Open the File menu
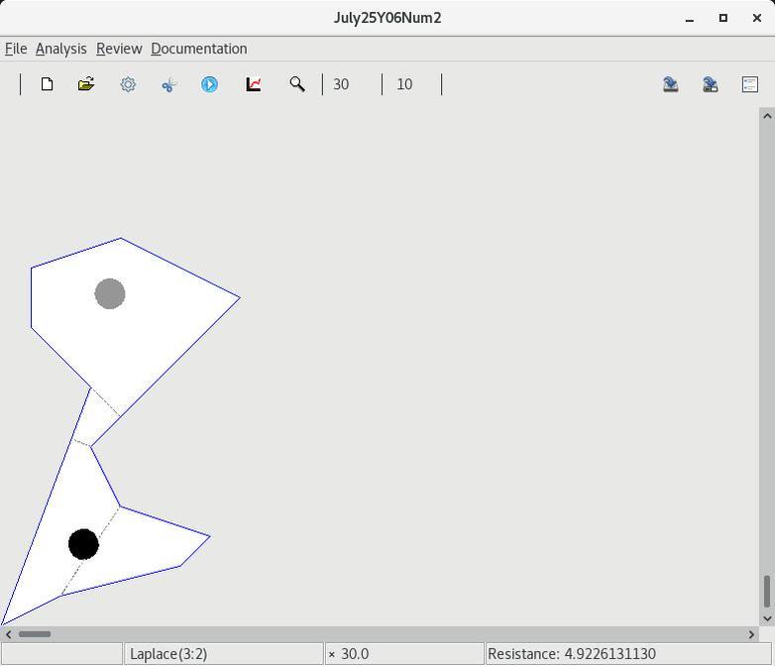Viewport: 775px width, 666px height. 16,49
